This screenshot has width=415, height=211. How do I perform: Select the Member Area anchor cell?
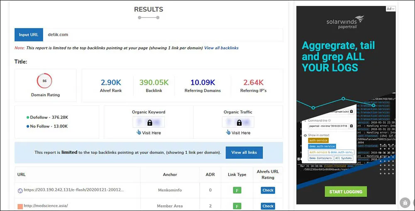pos(170,206)
